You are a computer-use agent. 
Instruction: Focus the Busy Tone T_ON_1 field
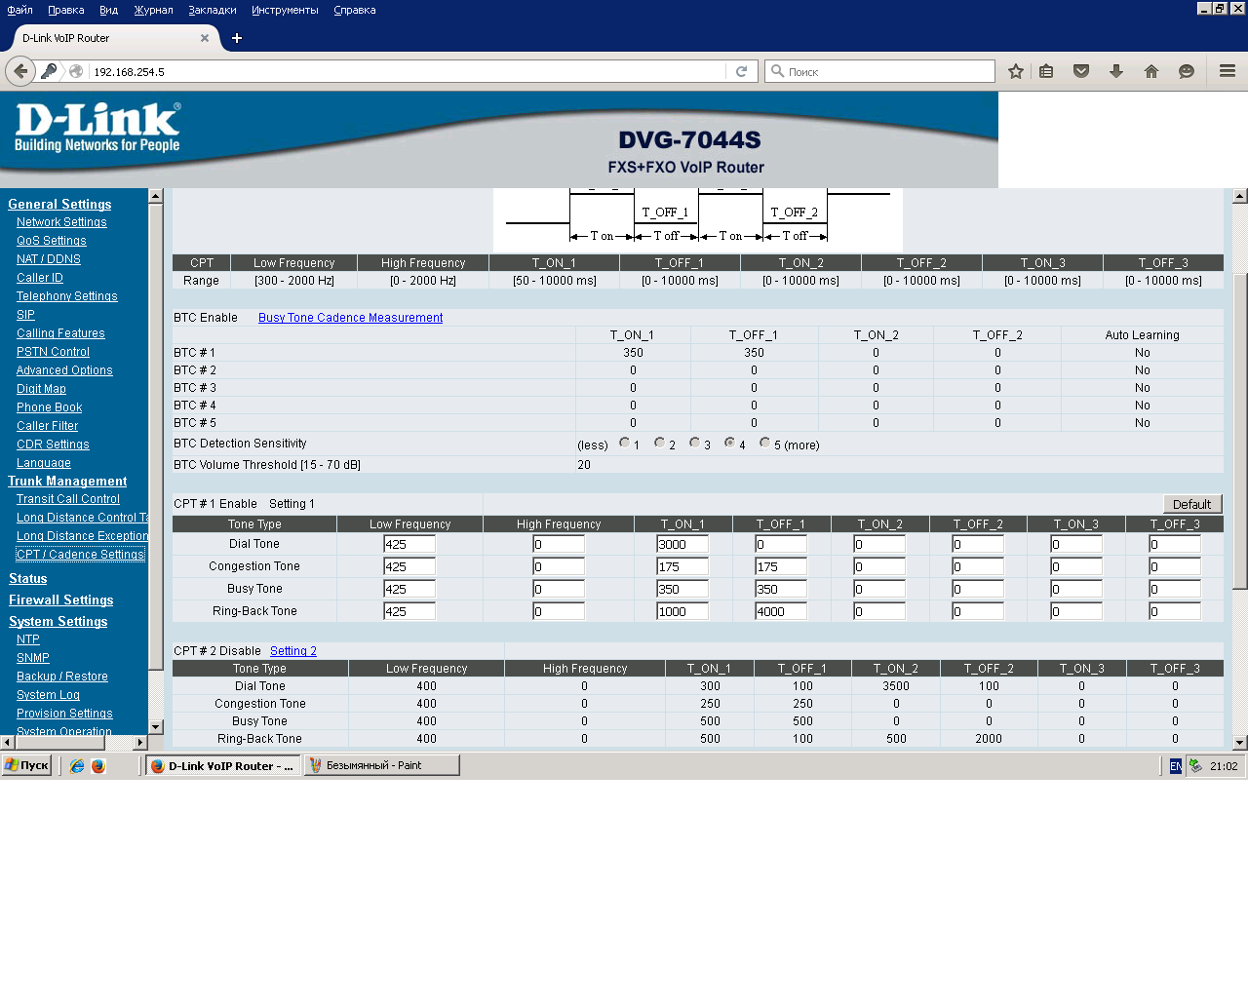click(x=682, y=589)
